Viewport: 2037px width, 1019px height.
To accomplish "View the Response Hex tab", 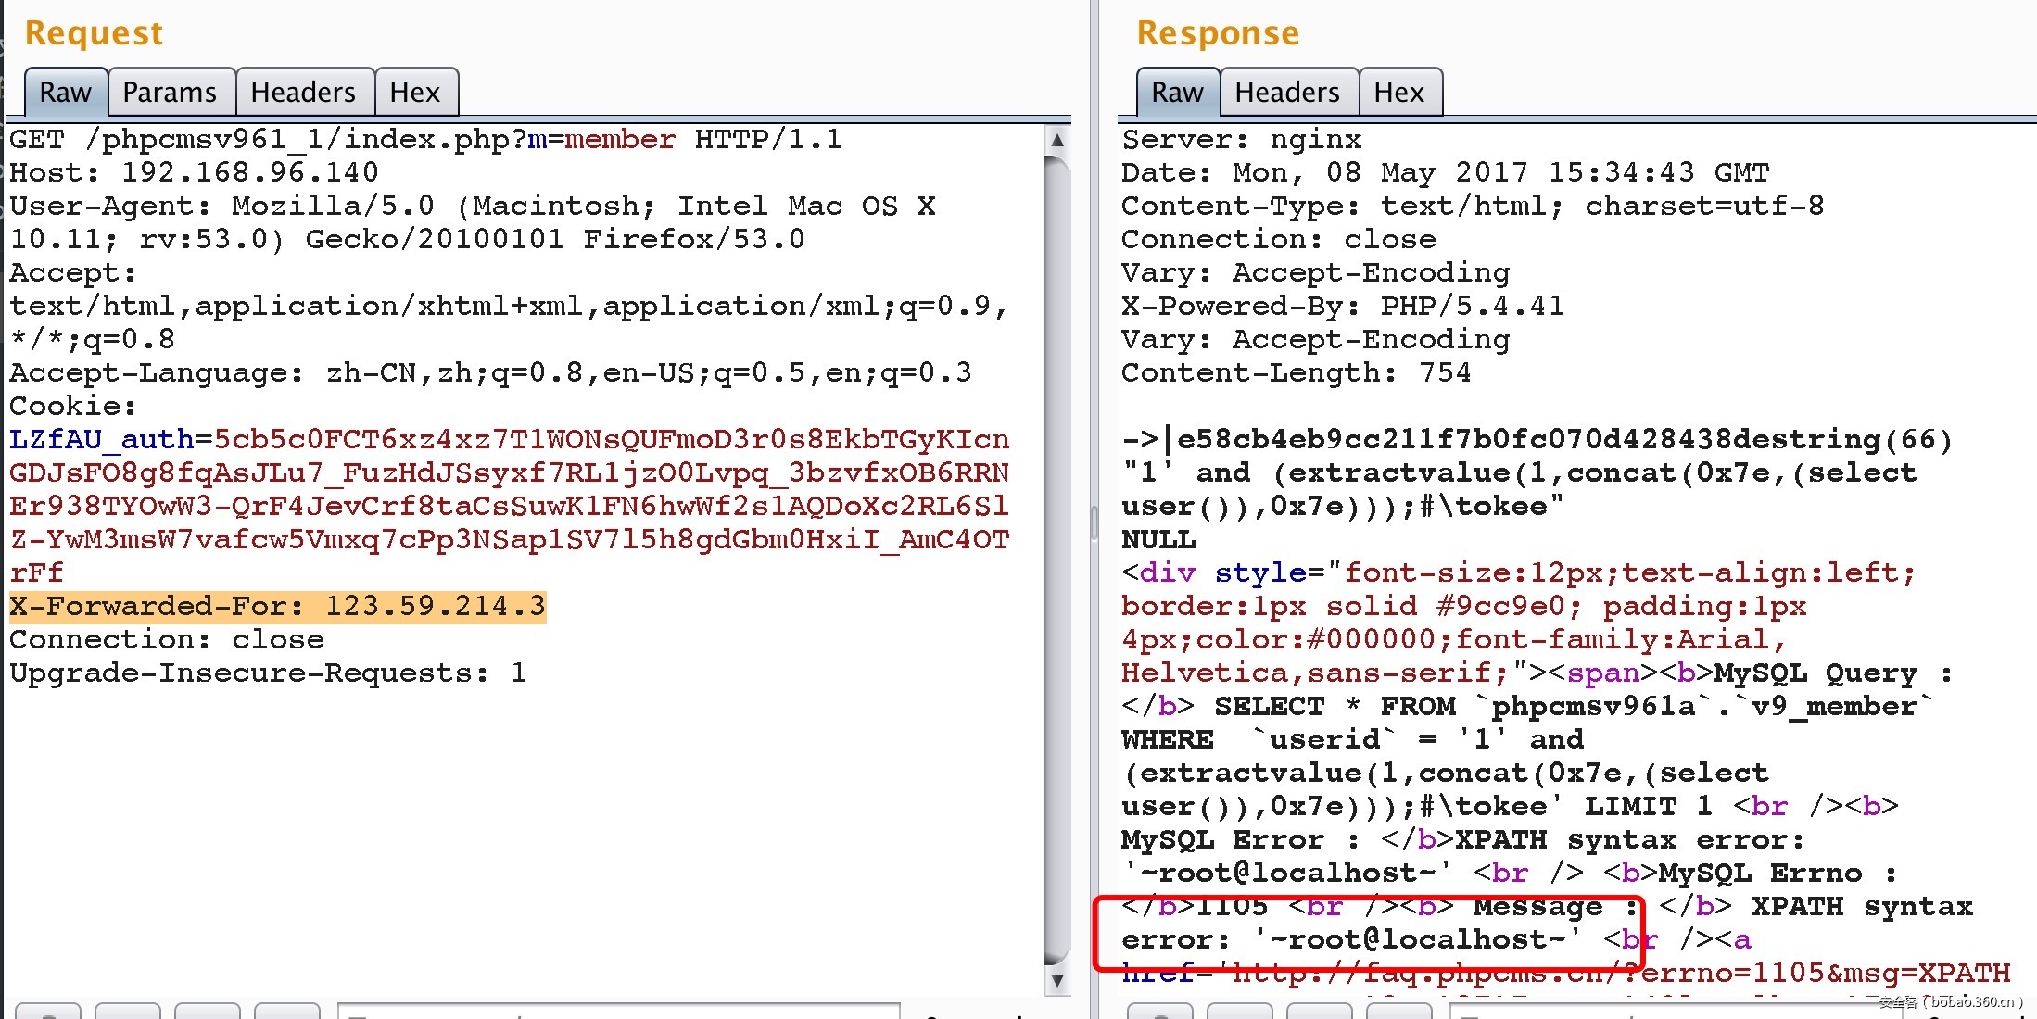I will click(x=1398, y=93).
